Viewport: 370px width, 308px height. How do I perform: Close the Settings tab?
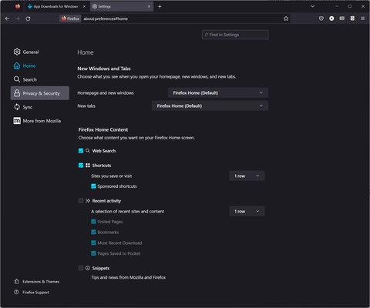point(149,6)
